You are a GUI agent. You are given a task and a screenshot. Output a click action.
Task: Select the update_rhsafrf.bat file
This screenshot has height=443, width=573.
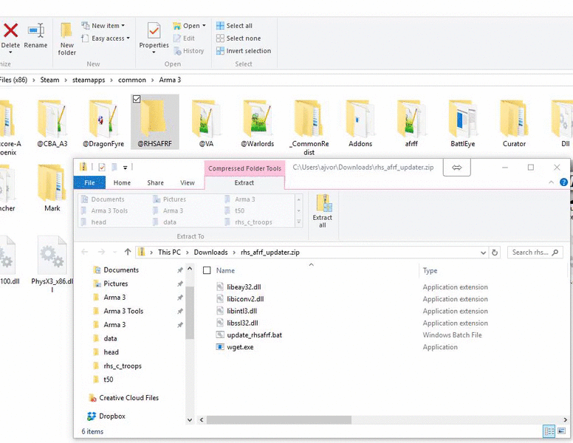[x=254, y=334]
